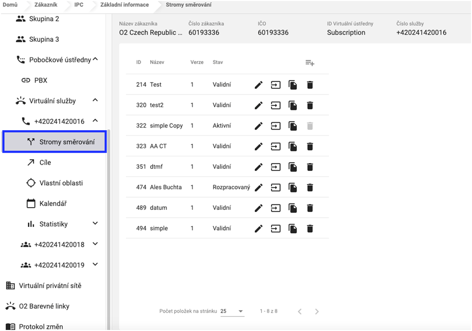Image resolution: width=472 pixels, height=331 pixels.
Task: Open Cíle in the sidebar
Action: point(45,163)
